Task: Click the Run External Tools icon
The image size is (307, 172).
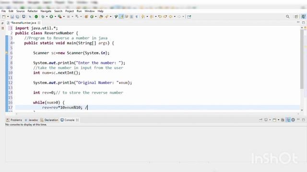Action: 59,17
